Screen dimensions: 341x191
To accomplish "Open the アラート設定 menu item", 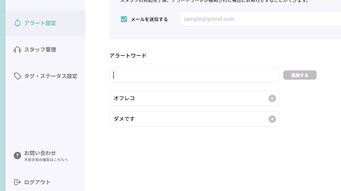I will (x=40, y=23).
